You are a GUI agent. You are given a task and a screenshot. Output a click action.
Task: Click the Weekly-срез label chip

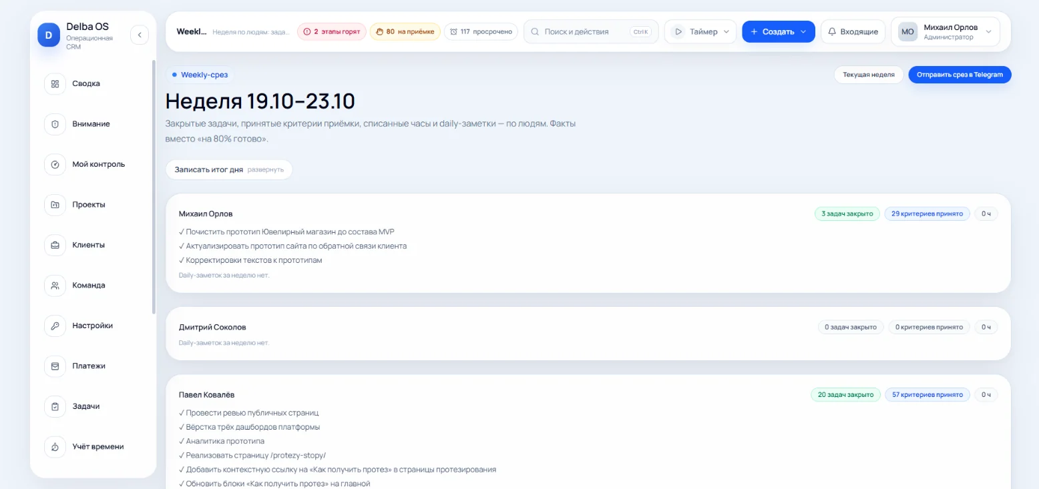coord(200,75)
